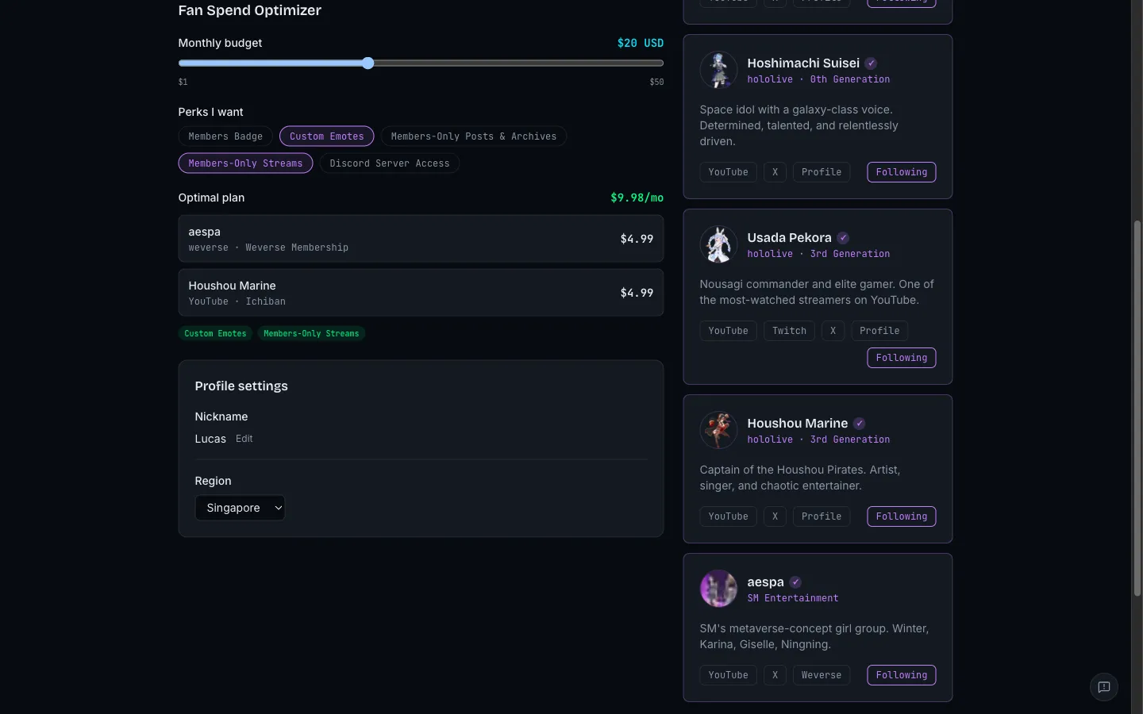Unfollow aespa via Following button

click(x=901, y=675)
